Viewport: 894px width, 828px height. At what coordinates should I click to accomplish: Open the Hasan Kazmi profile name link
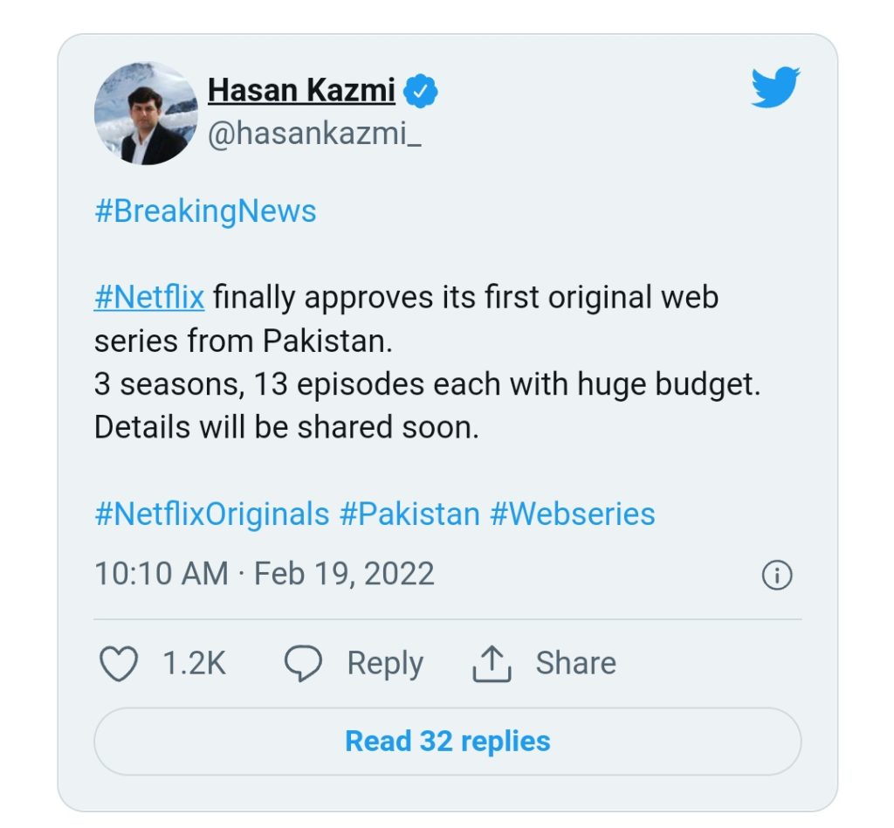[301, 90]
